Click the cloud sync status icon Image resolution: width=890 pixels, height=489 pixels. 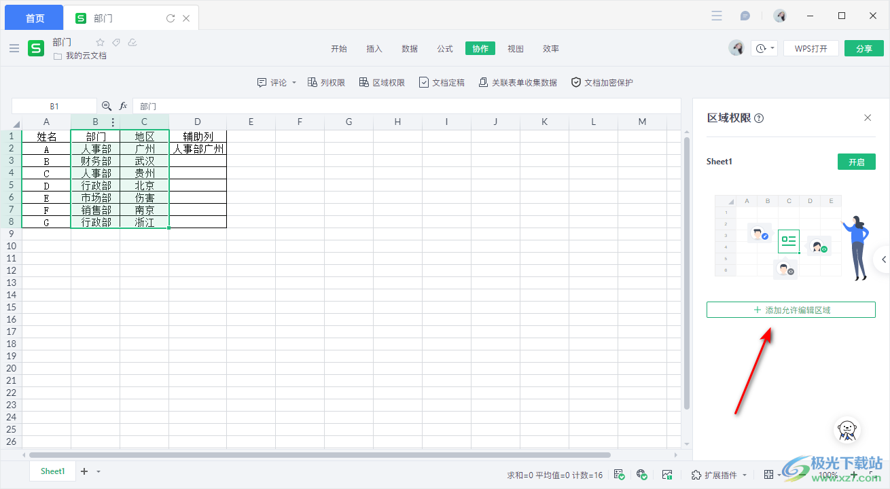132,42
